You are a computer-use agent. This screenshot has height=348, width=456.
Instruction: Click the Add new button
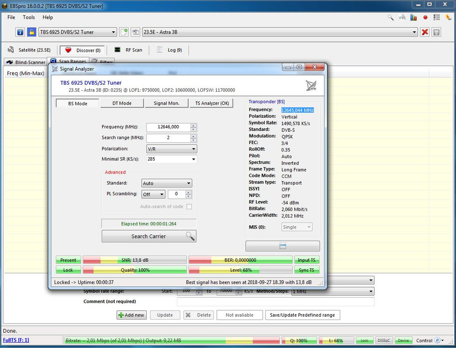(x=132, y=315)
